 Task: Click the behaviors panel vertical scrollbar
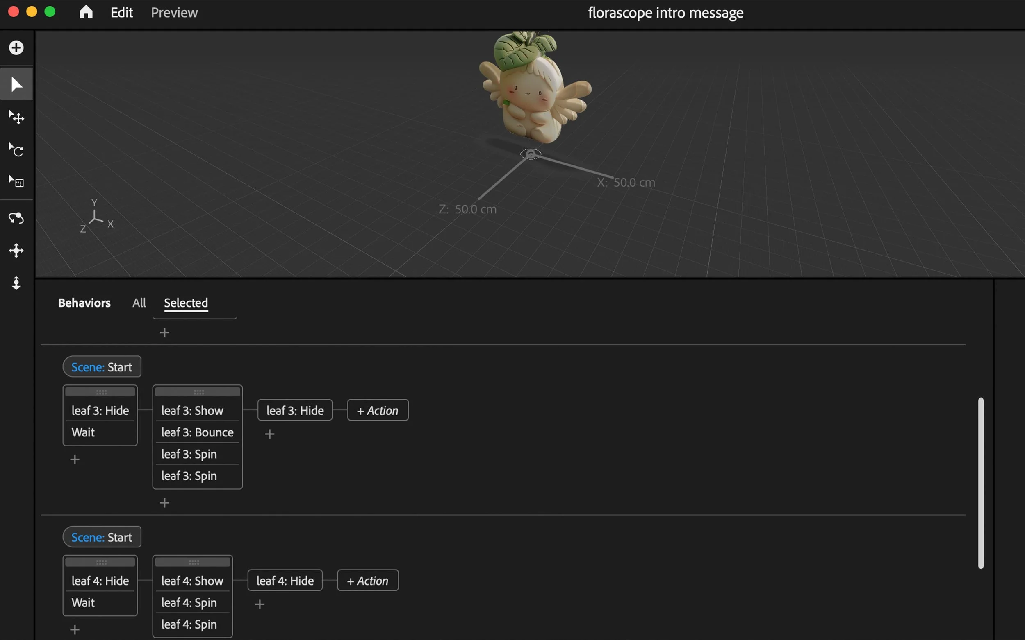tap(980, 482)
